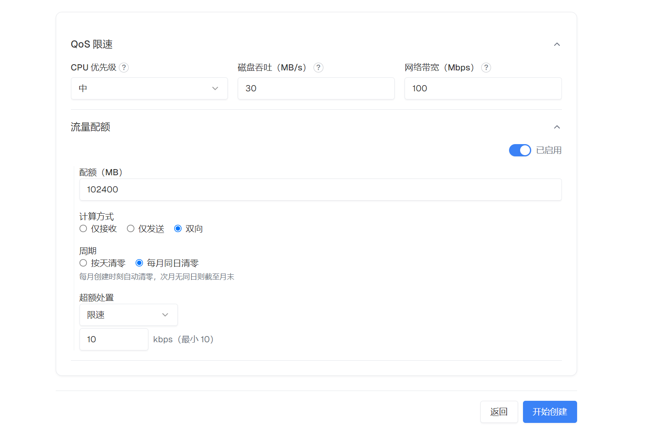Click the 流量配额 section title

coord(91,127)
